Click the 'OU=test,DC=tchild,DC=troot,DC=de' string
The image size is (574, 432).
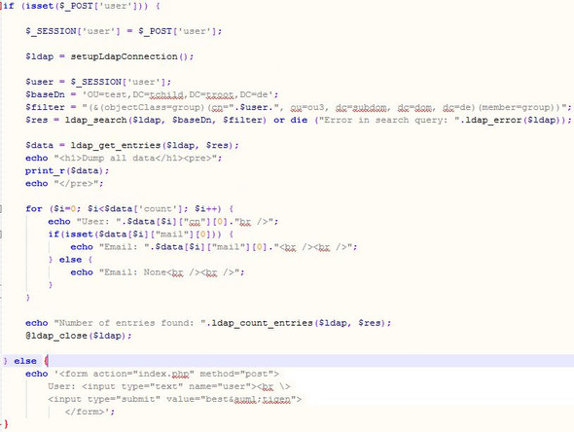click(x=177, y=94)
